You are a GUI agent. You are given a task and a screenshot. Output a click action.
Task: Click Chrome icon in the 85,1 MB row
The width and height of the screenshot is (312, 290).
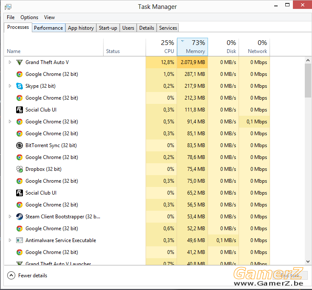[19, 134]
